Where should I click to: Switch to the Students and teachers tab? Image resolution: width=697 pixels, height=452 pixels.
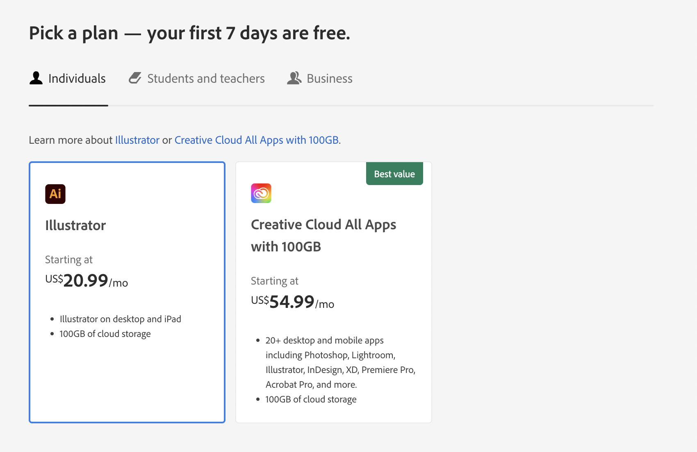pyautogui.click(x=206, y=78)
